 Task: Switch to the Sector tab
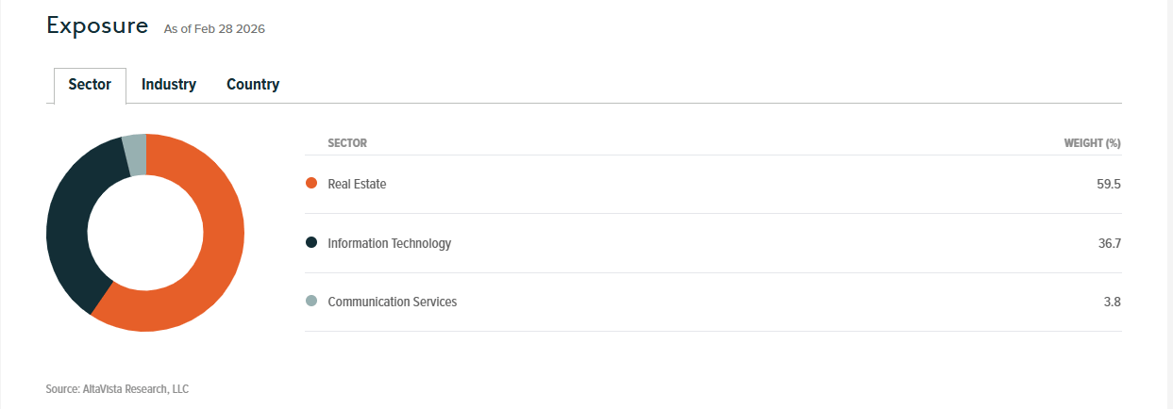point(90,85)
